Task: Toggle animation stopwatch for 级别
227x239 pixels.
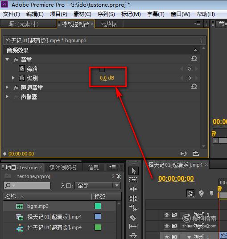Action: tap(22, 78)
